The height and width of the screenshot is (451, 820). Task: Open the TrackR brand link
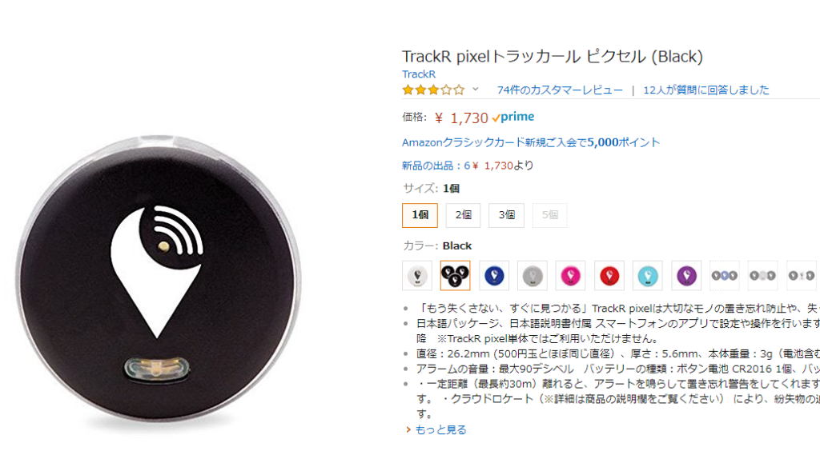(418, 74)
